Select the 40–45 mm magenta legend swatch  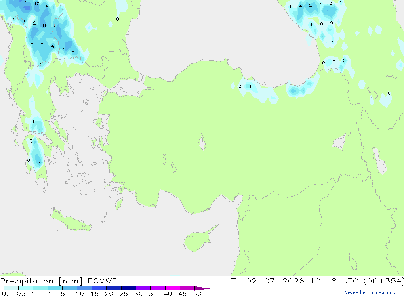(x=173, y=288)
